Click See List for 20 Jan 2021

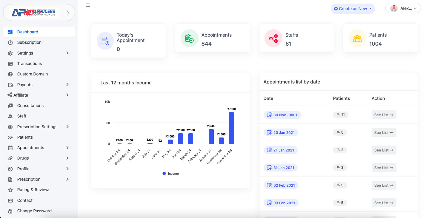[384, 132]
